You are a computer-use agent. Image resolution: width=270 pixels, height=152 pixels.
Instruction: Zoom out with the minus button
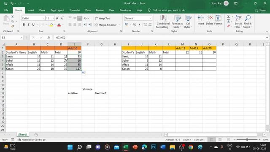[235, 140]
